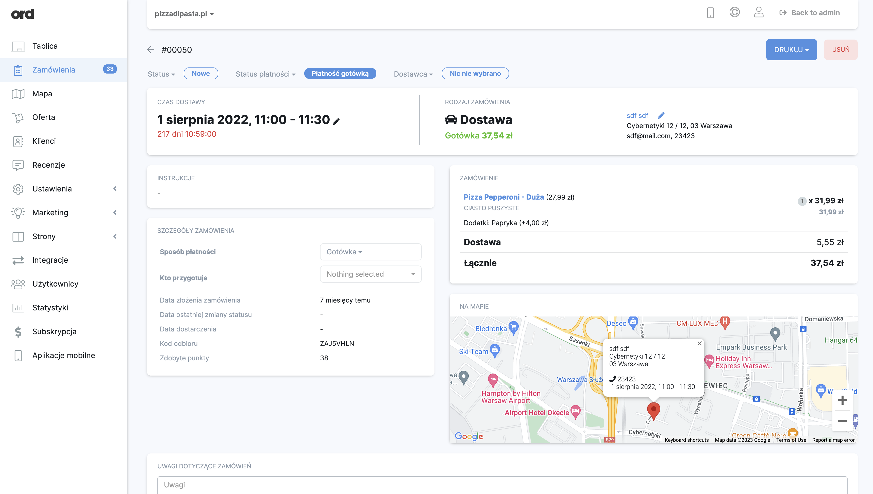Open the pizzadipasta.pl site selector
This screenshot has height=494, width=873.
coord(184,14)
